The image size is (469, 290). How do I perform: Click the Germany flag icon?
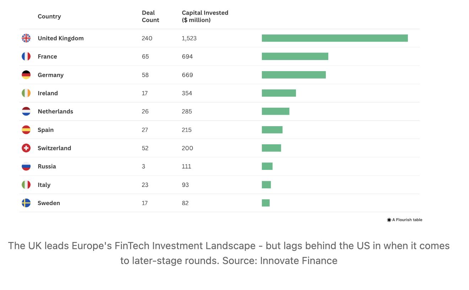pos(26,75)
